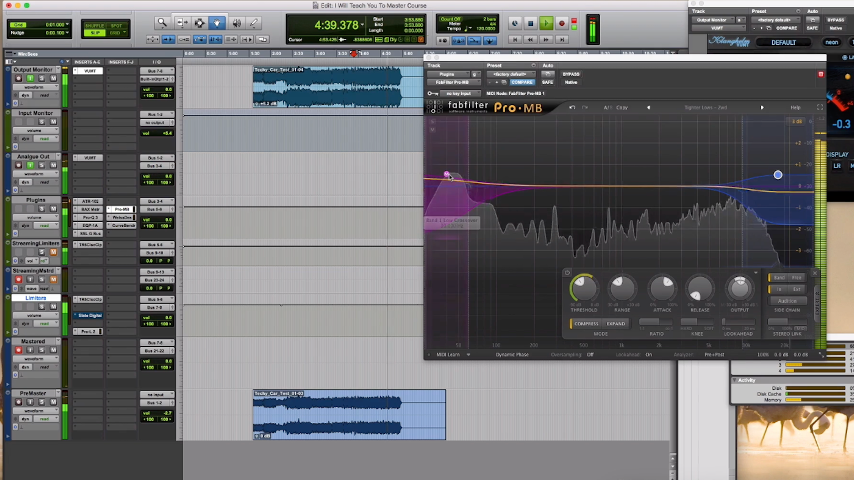Open the SSL G Bus insert slot

pos(90,233)
